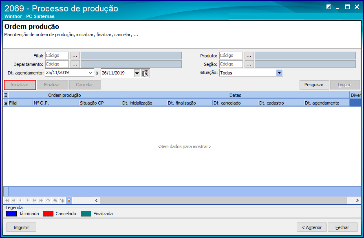This screenshot has height=238, width=364.
Task: Open Produto lookup ellipsis button
Action: (x=249, y=56)
